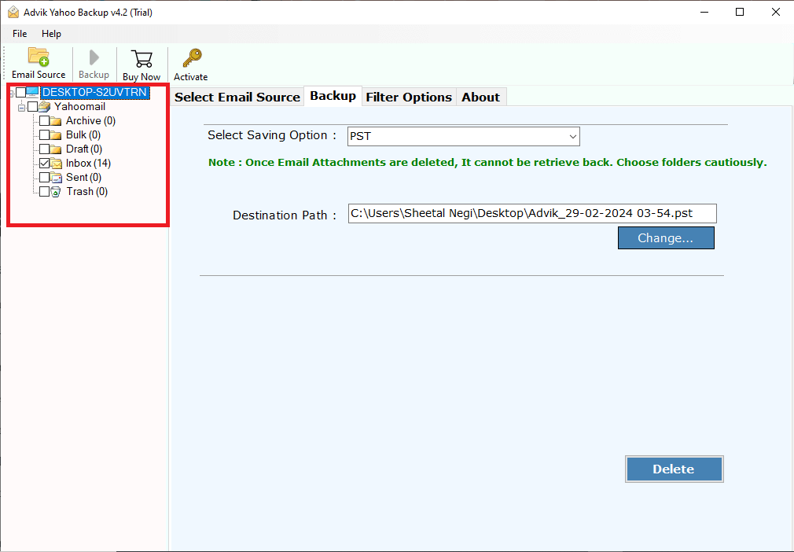Open the File menu
The image size is (794, 552).
(x=20, y=34)
